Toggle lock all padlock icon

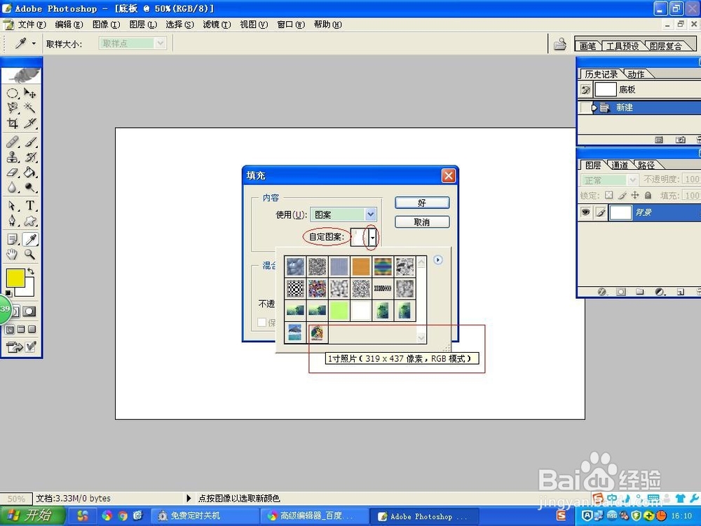click(648, 195)
